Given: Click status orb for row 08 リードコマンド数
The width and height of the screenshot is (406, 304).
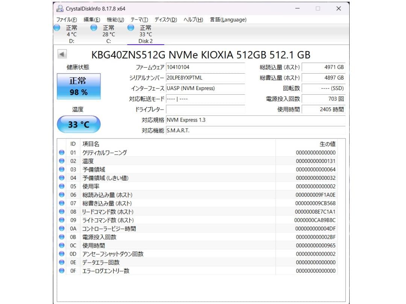Looking at the screenshot, I should (x=62, y=211).
